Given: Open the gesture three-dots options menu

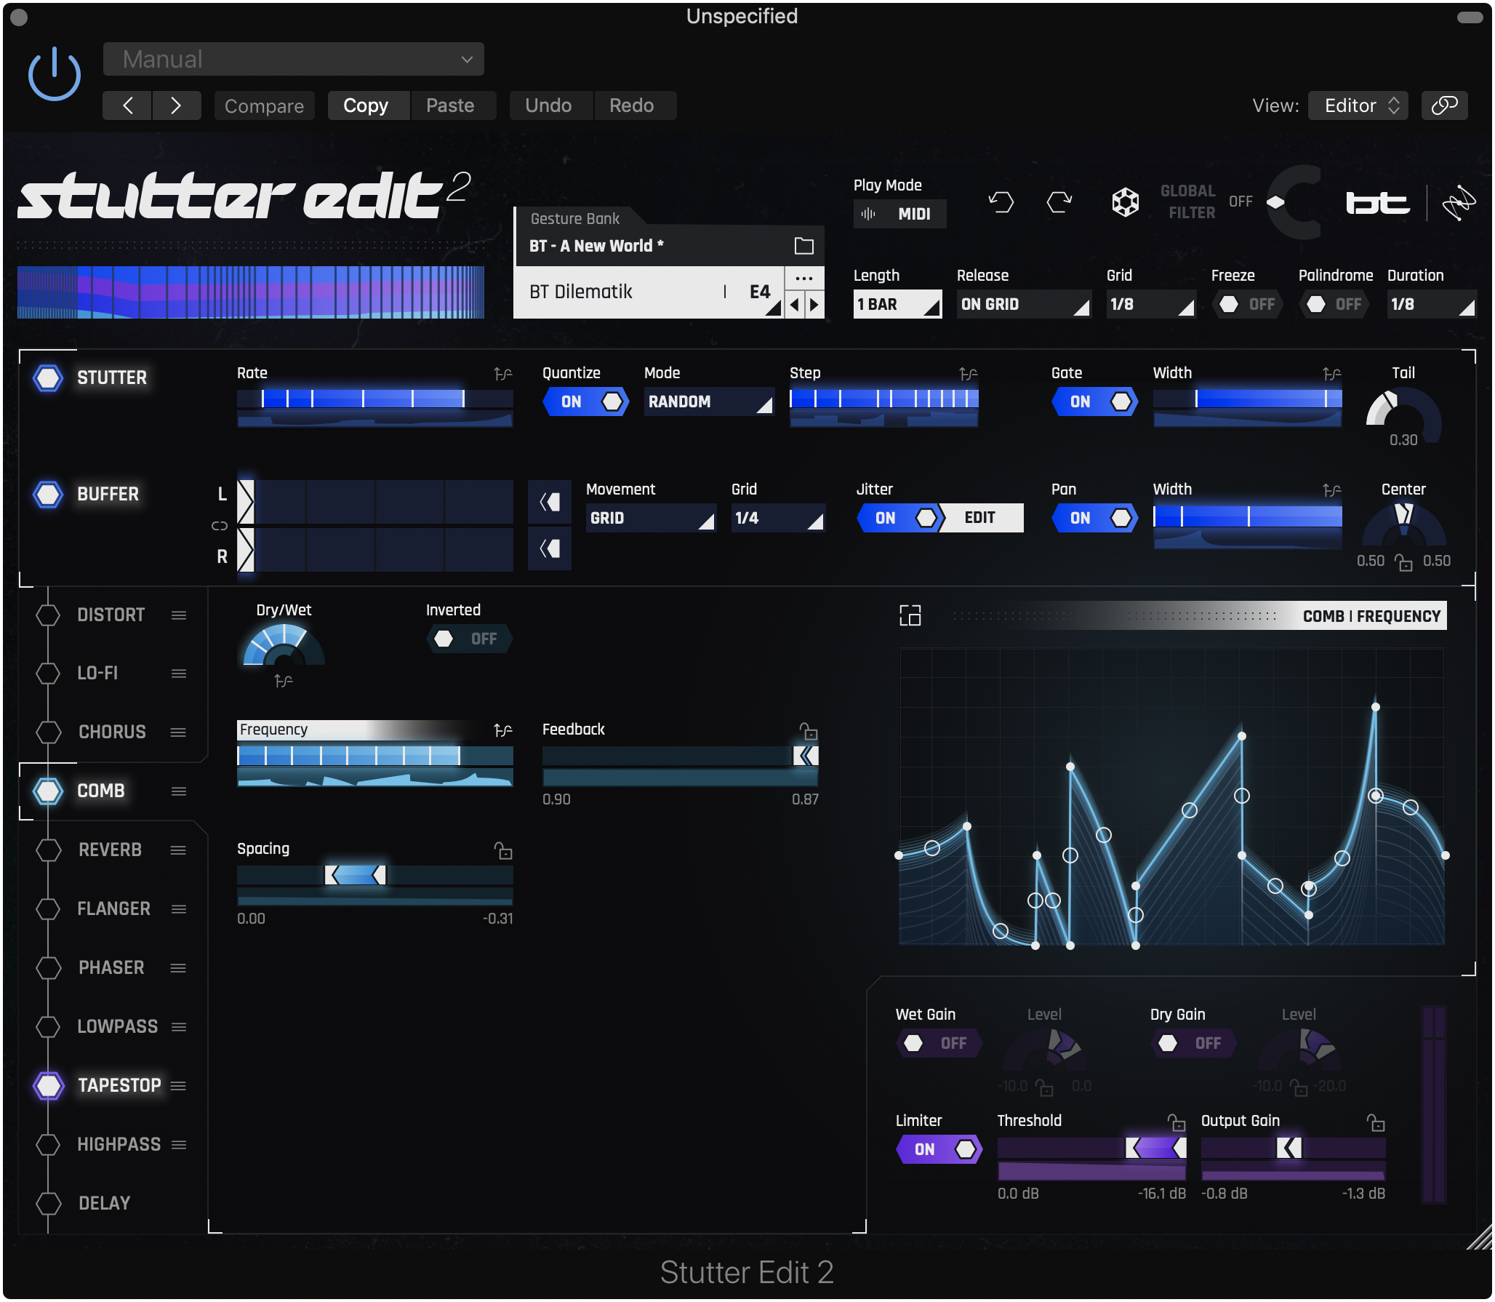Looking at the screenshot, I should click(803, 279).
